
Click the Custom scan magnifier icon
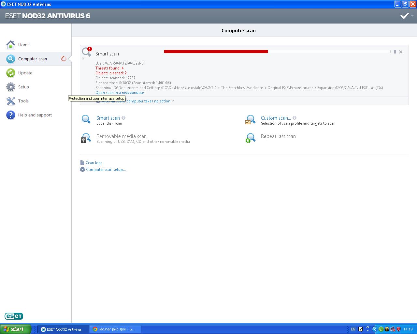pyautogui.click(x=250, y=120)
